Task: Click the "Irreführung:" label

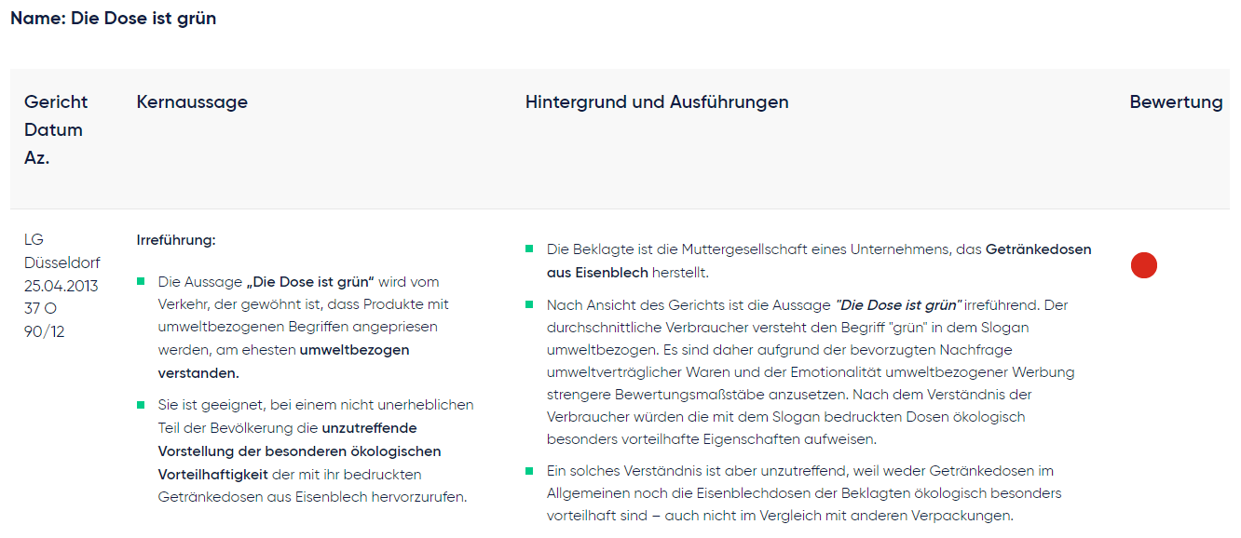Action: coord(176,240)
